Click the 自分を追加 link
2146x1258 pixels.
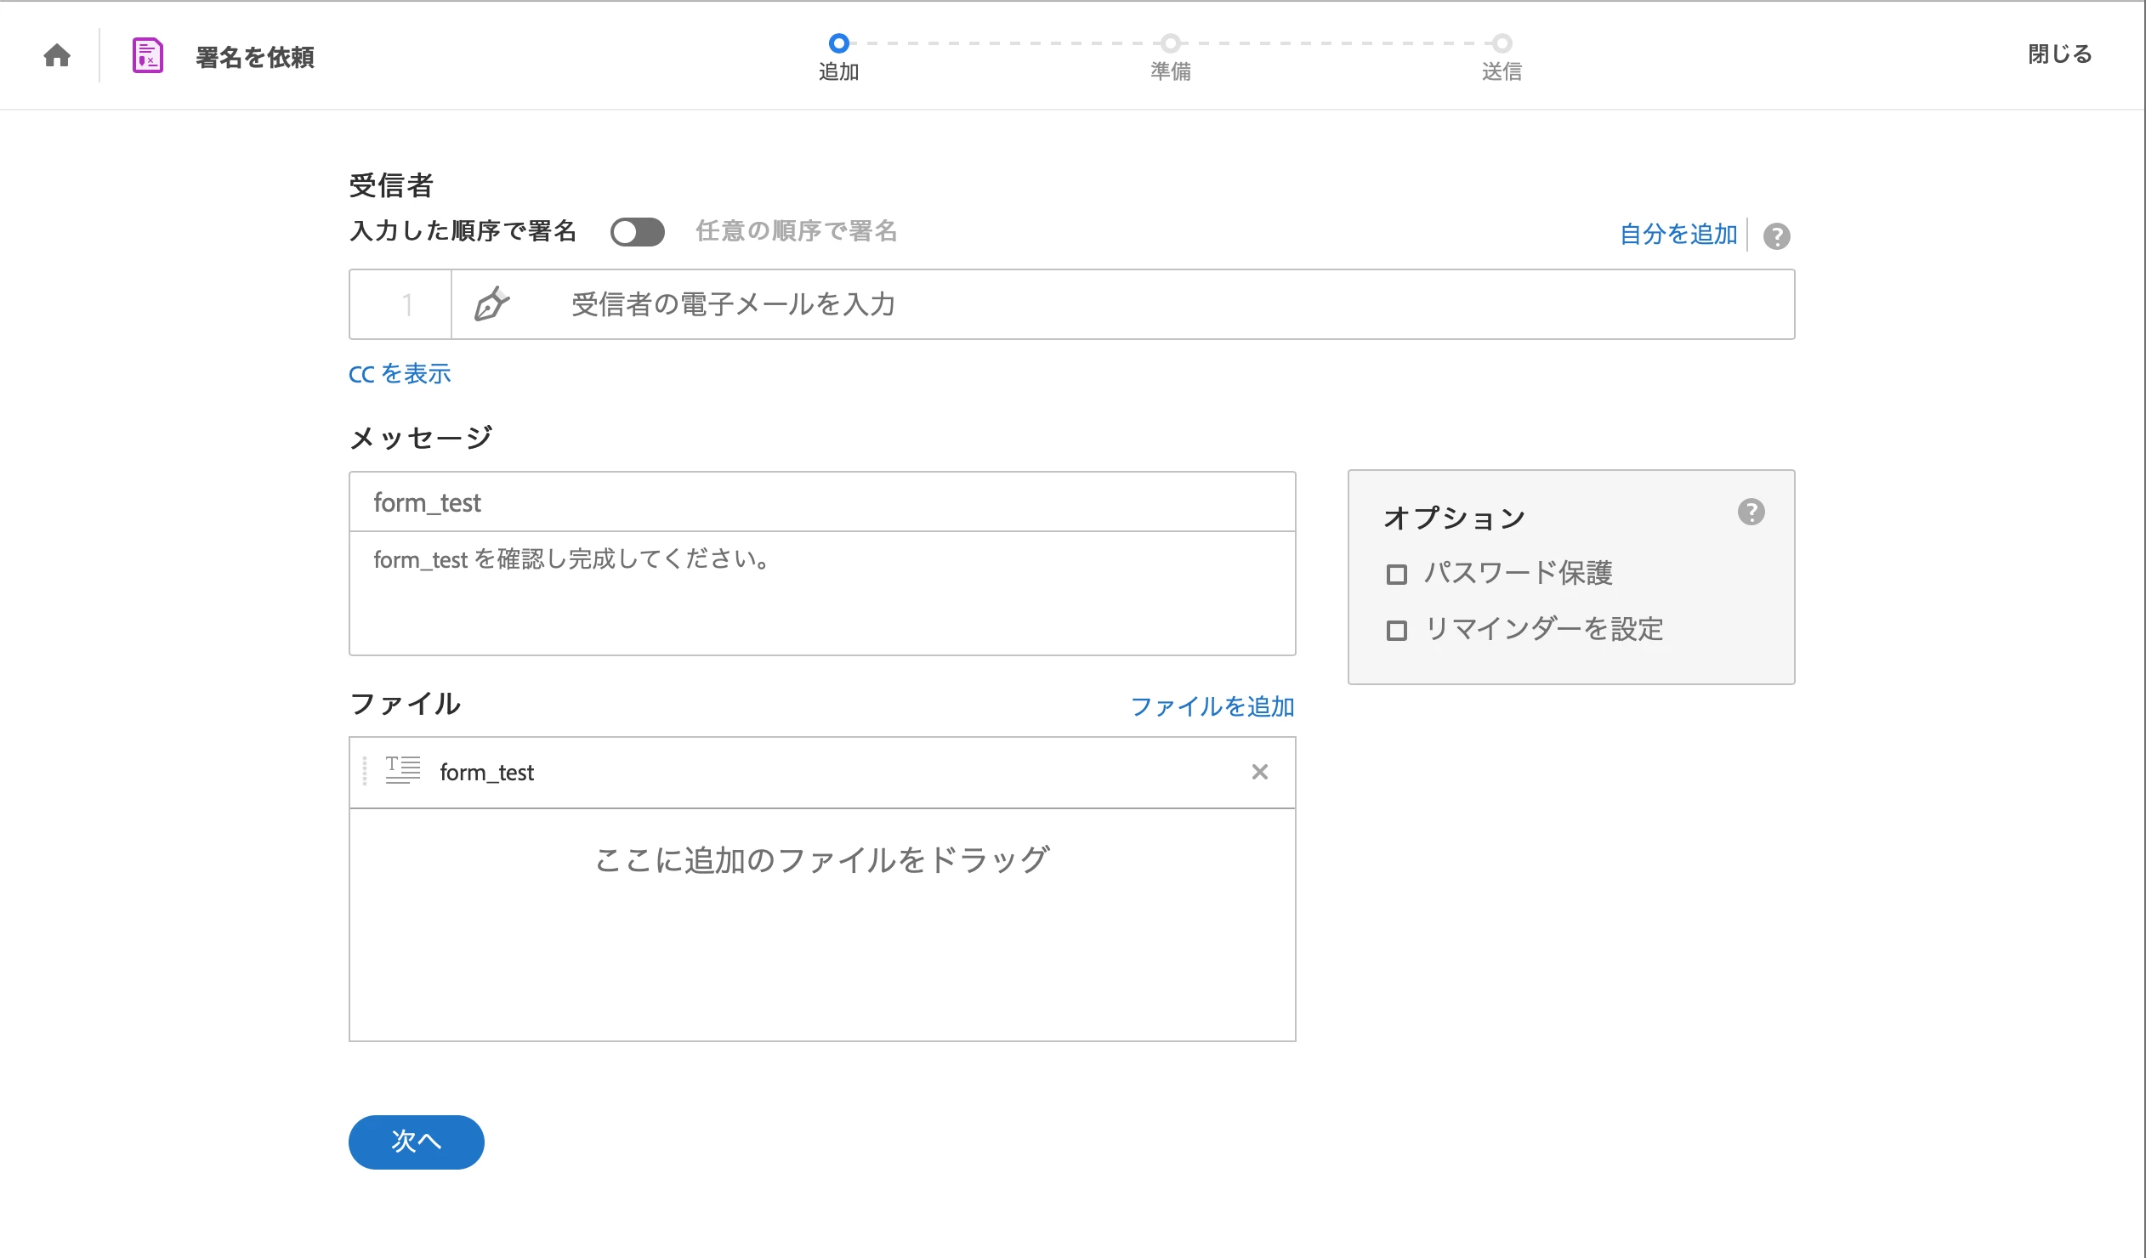(1678, 234)
